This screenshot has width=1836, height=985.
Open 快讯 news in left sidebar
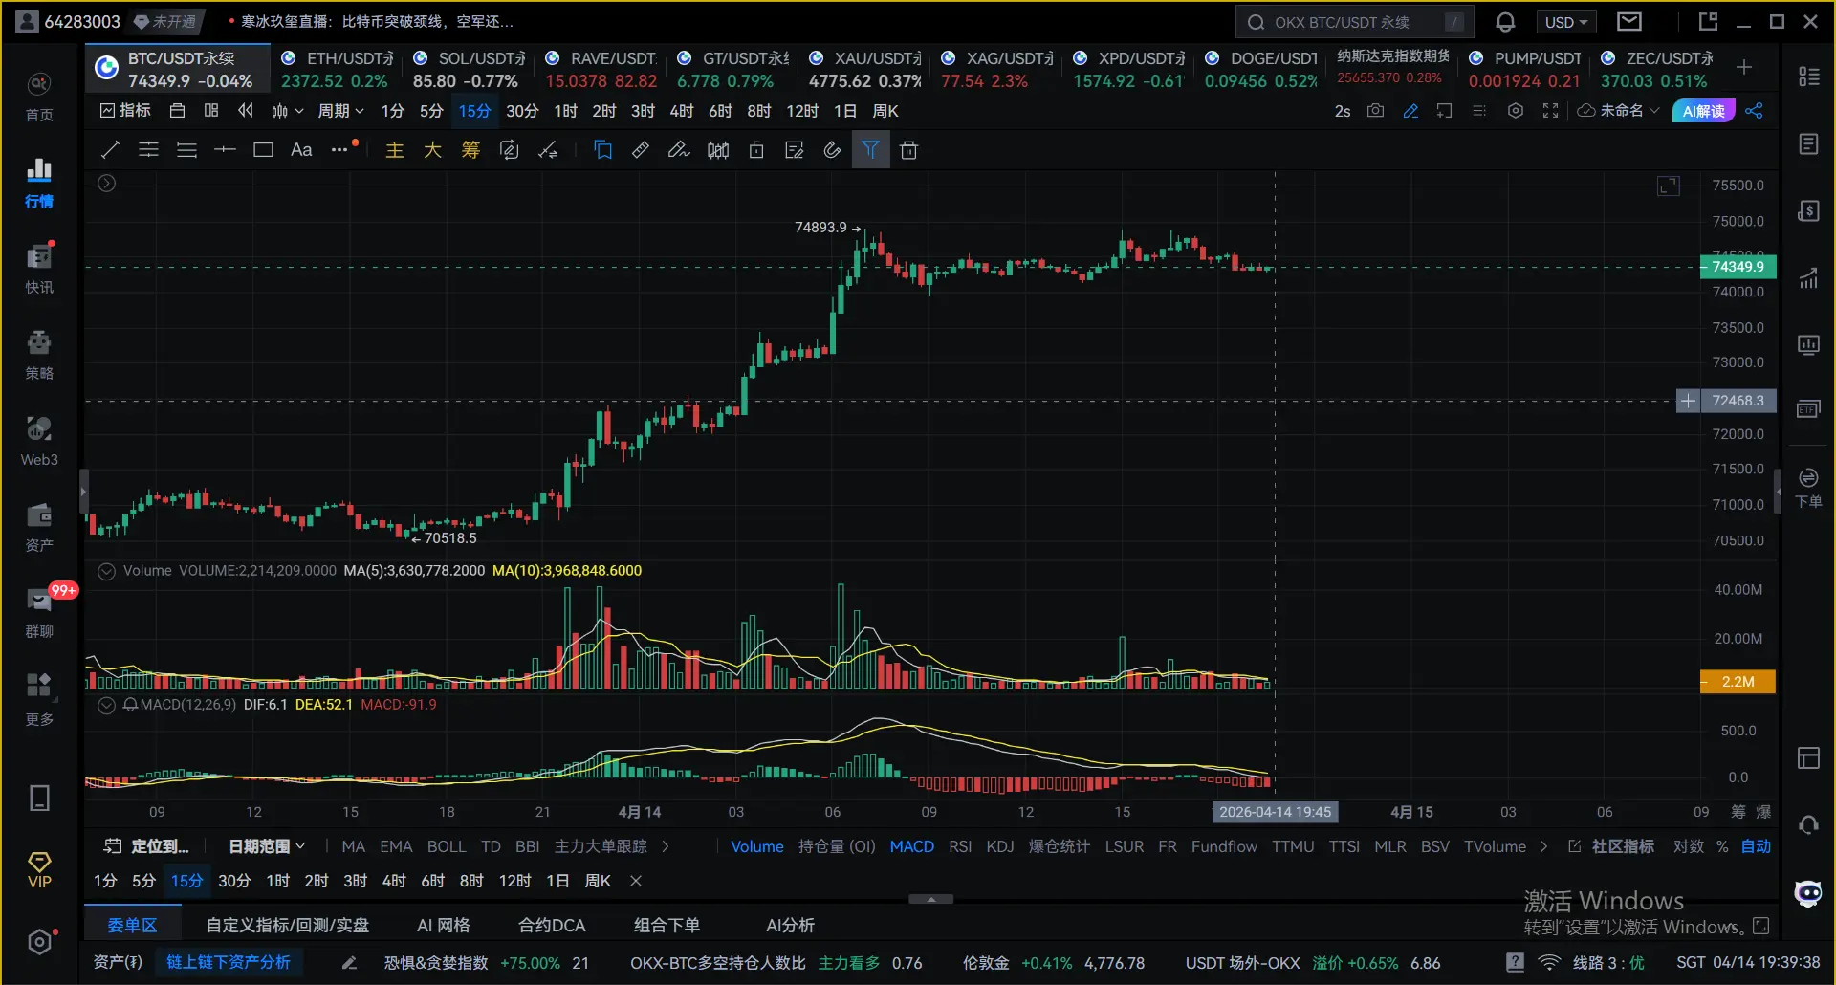tap(39, 269)
